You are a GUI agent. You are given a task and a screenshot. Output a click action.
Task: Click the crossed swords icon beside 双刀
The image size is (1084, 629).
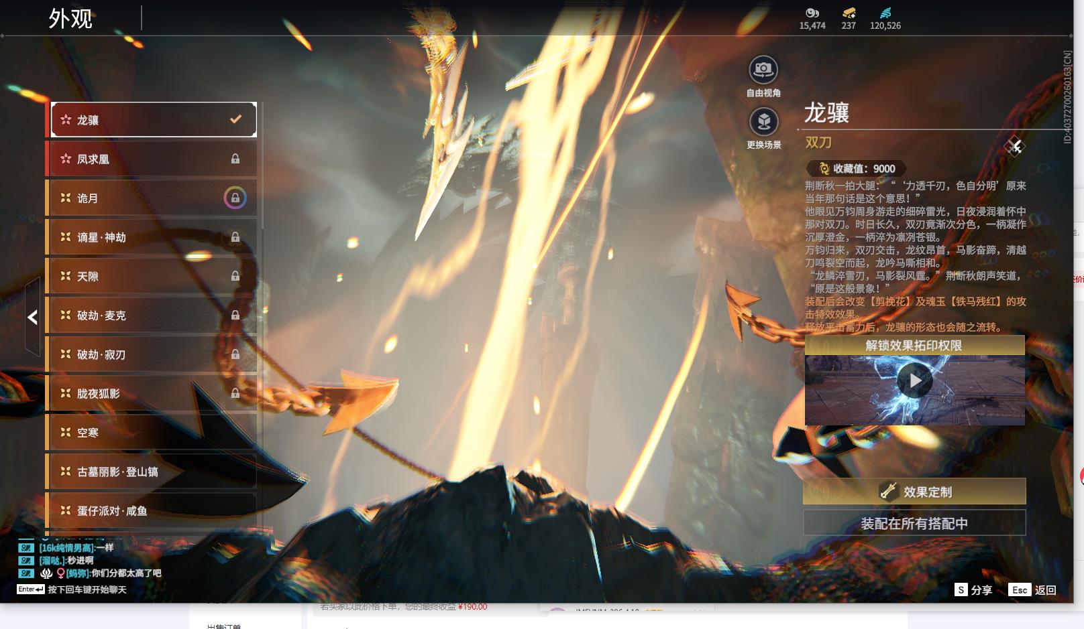click(1014, 145)
